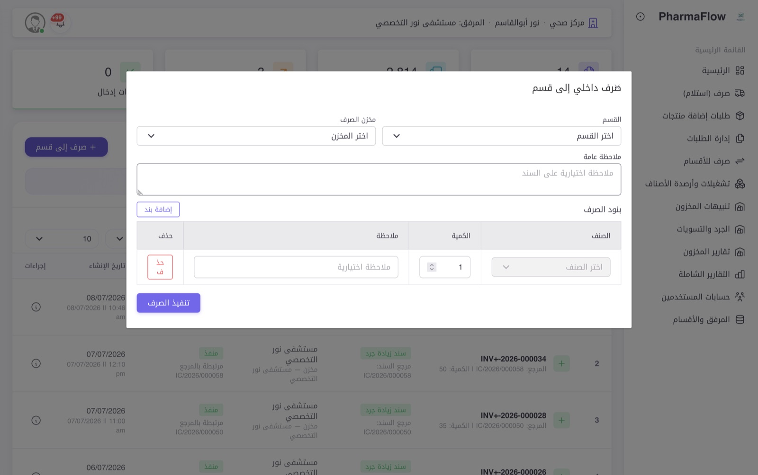Open إدارة الطلبات menu item
Image resolution: width=758 pixels, height=475 pixels.
pyautogui.click(x=709, y=138)
